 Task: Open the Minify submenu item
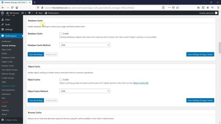tap(4, 54)
